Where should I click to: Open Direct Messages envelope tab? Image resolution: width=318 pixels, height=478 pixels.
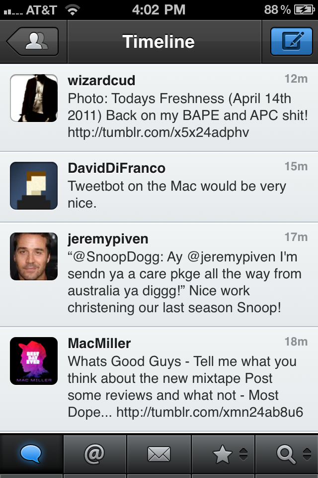(x=159, y=454)
